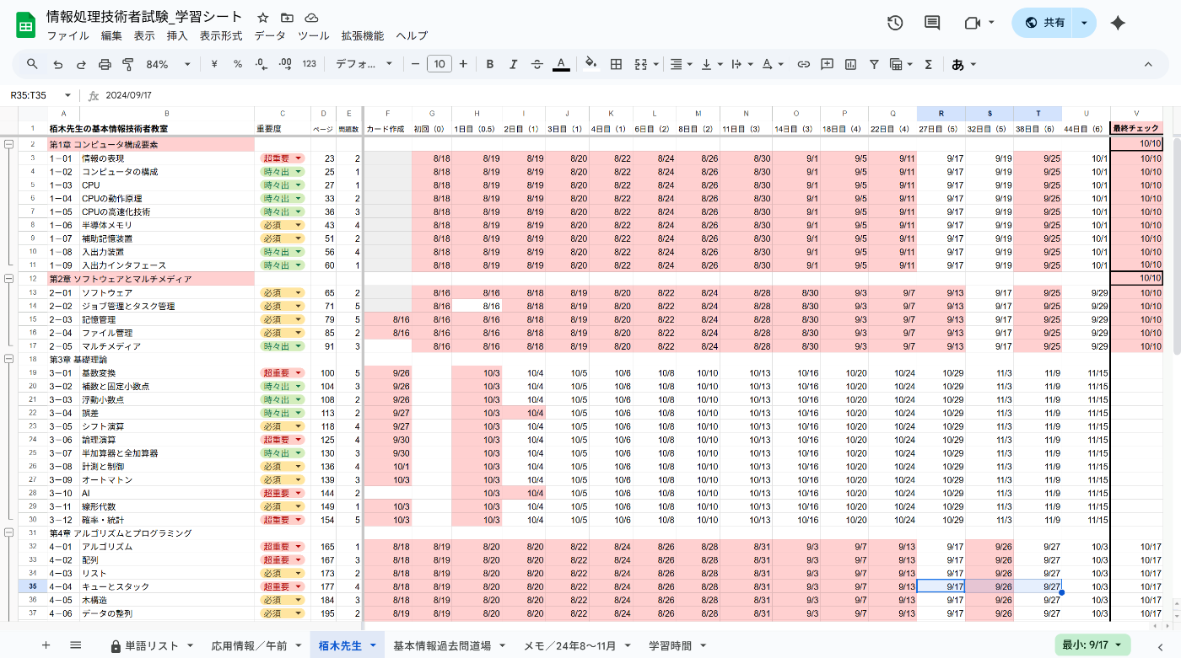Insert a chart from the toolbar

click(850, 64)
